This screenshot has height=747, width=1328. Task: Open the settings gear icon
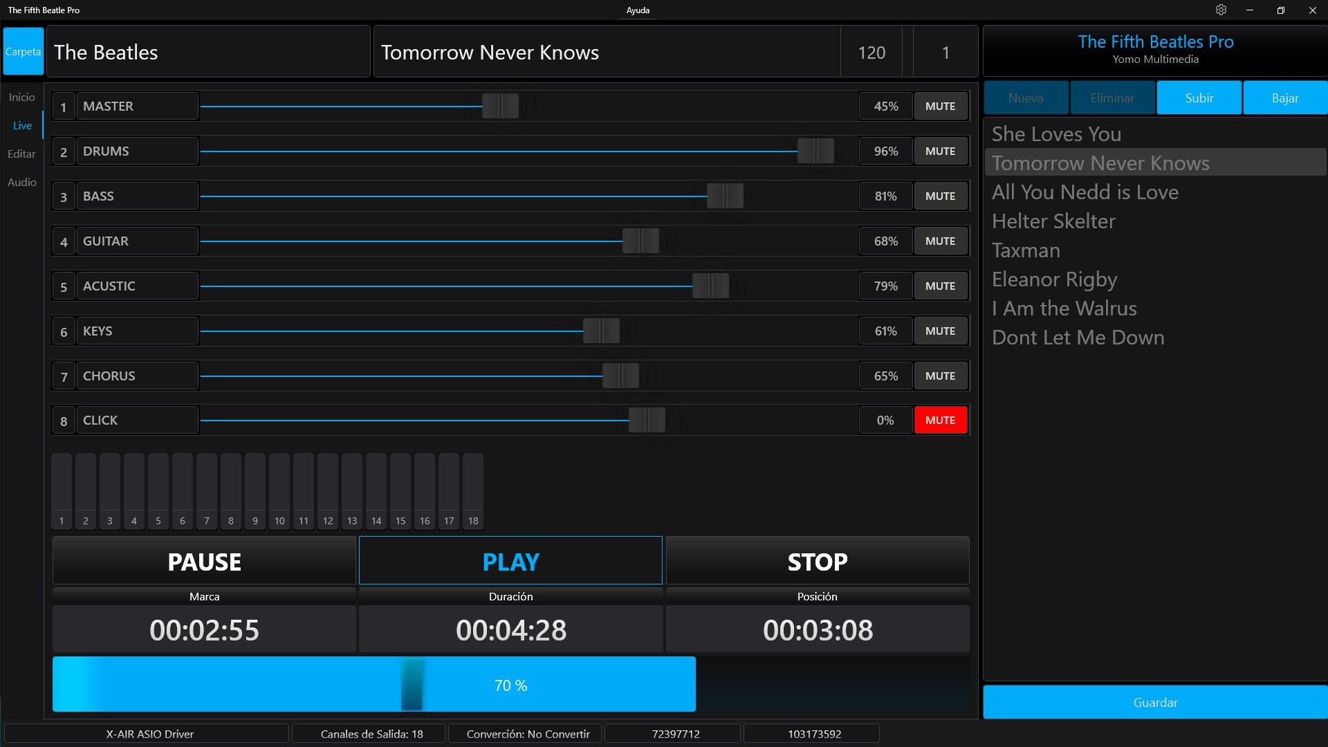1221,10
